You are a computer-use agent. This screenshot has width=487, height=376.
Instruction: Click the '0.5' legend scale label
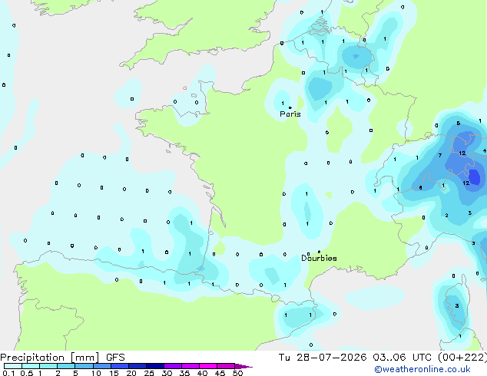pos(27,373)
